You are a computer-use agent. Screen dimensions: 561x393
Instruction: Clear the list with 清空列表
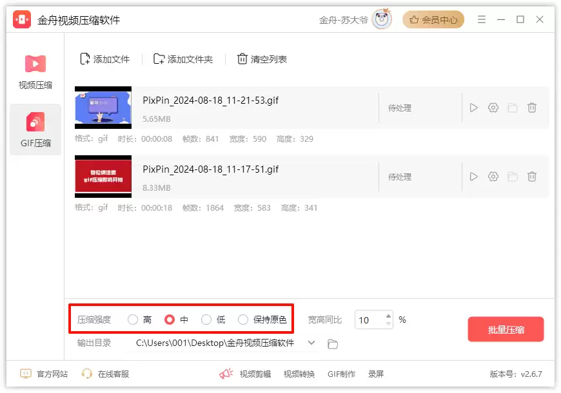[x=262, y=59]
